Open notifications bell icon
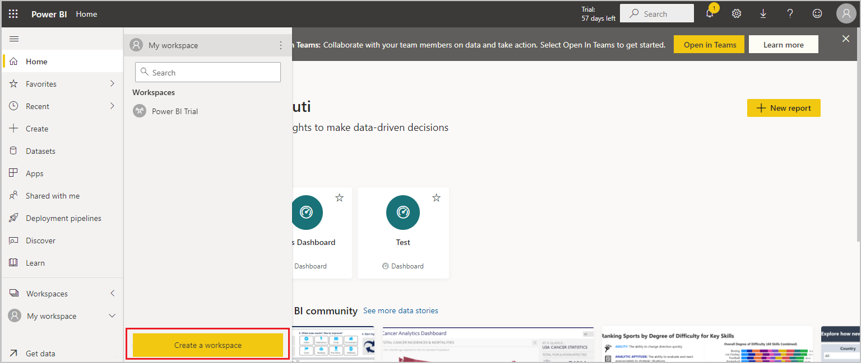This screenshot has width=861, height=363. (x=710, y=13)
